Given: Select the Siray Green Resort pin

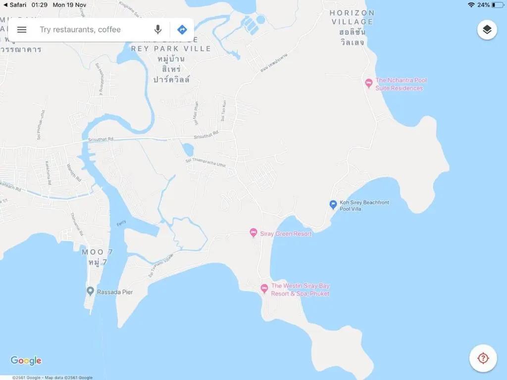Looking at the screenshot, I should click(253, 233).
